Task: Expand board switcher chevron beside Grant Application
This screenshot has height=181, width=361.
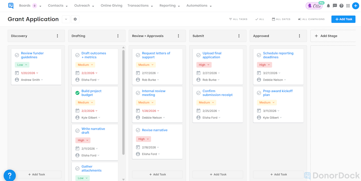Action: point(66,19)
